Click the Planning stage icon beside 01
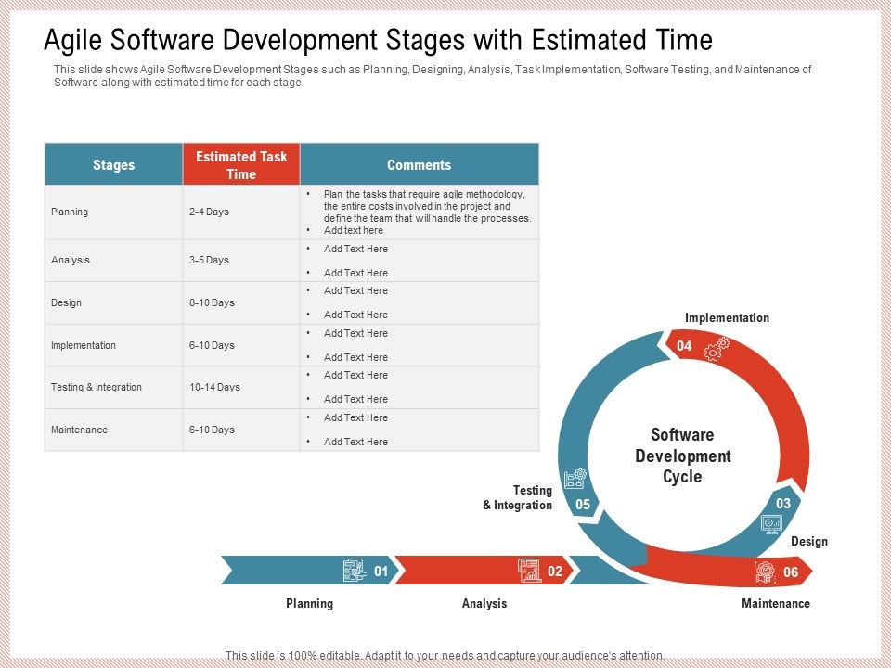The image size is (891, 668). coord(355,571)
